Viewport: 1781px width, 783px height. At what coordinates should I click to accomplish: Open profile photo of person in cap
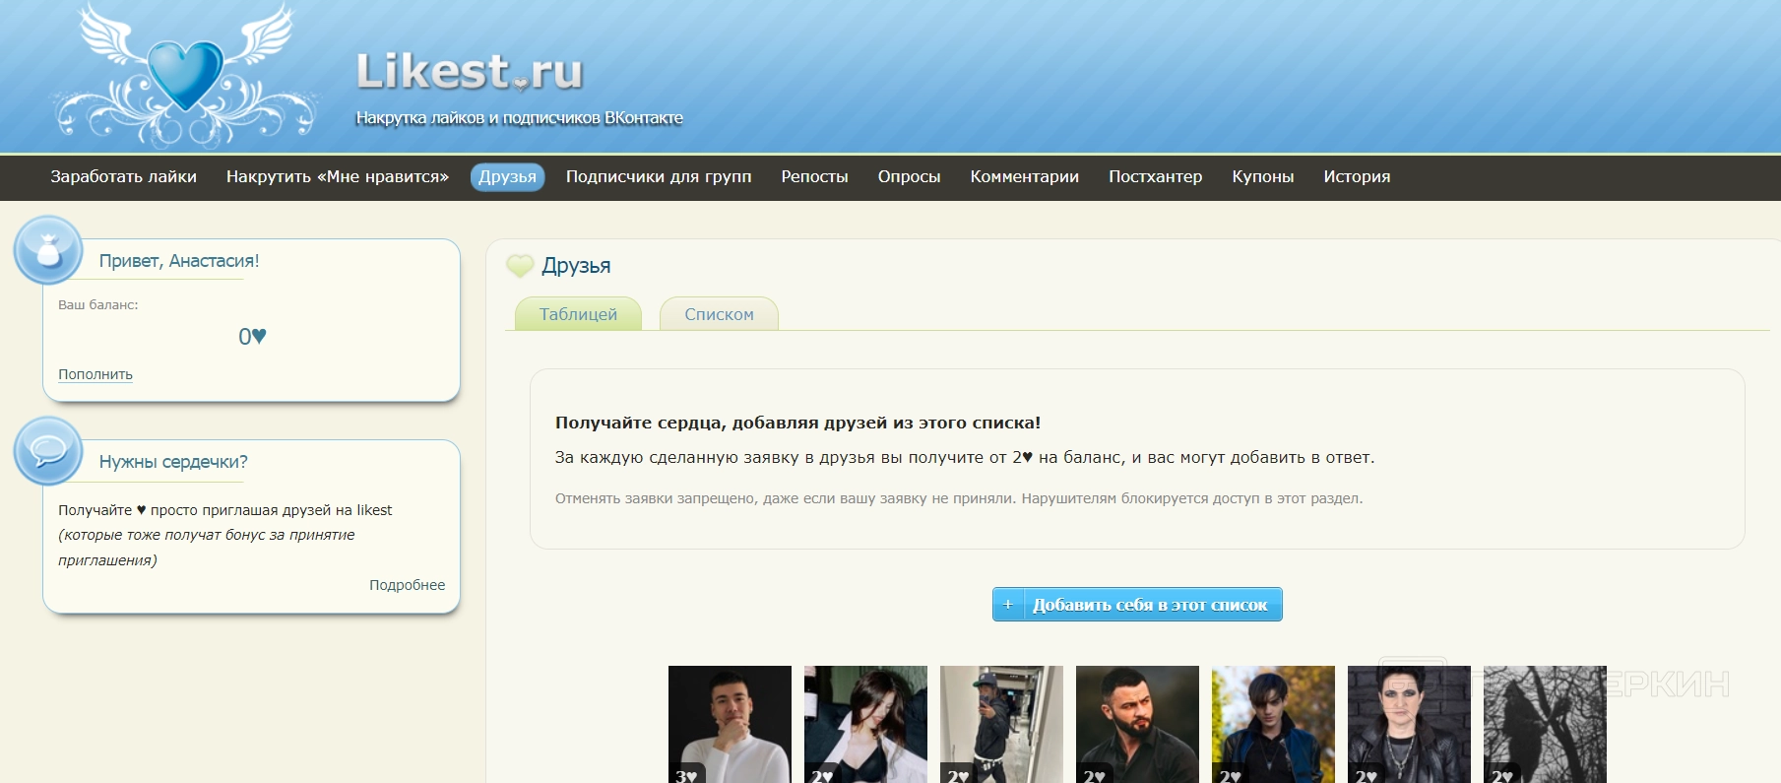pos(1001,724)
